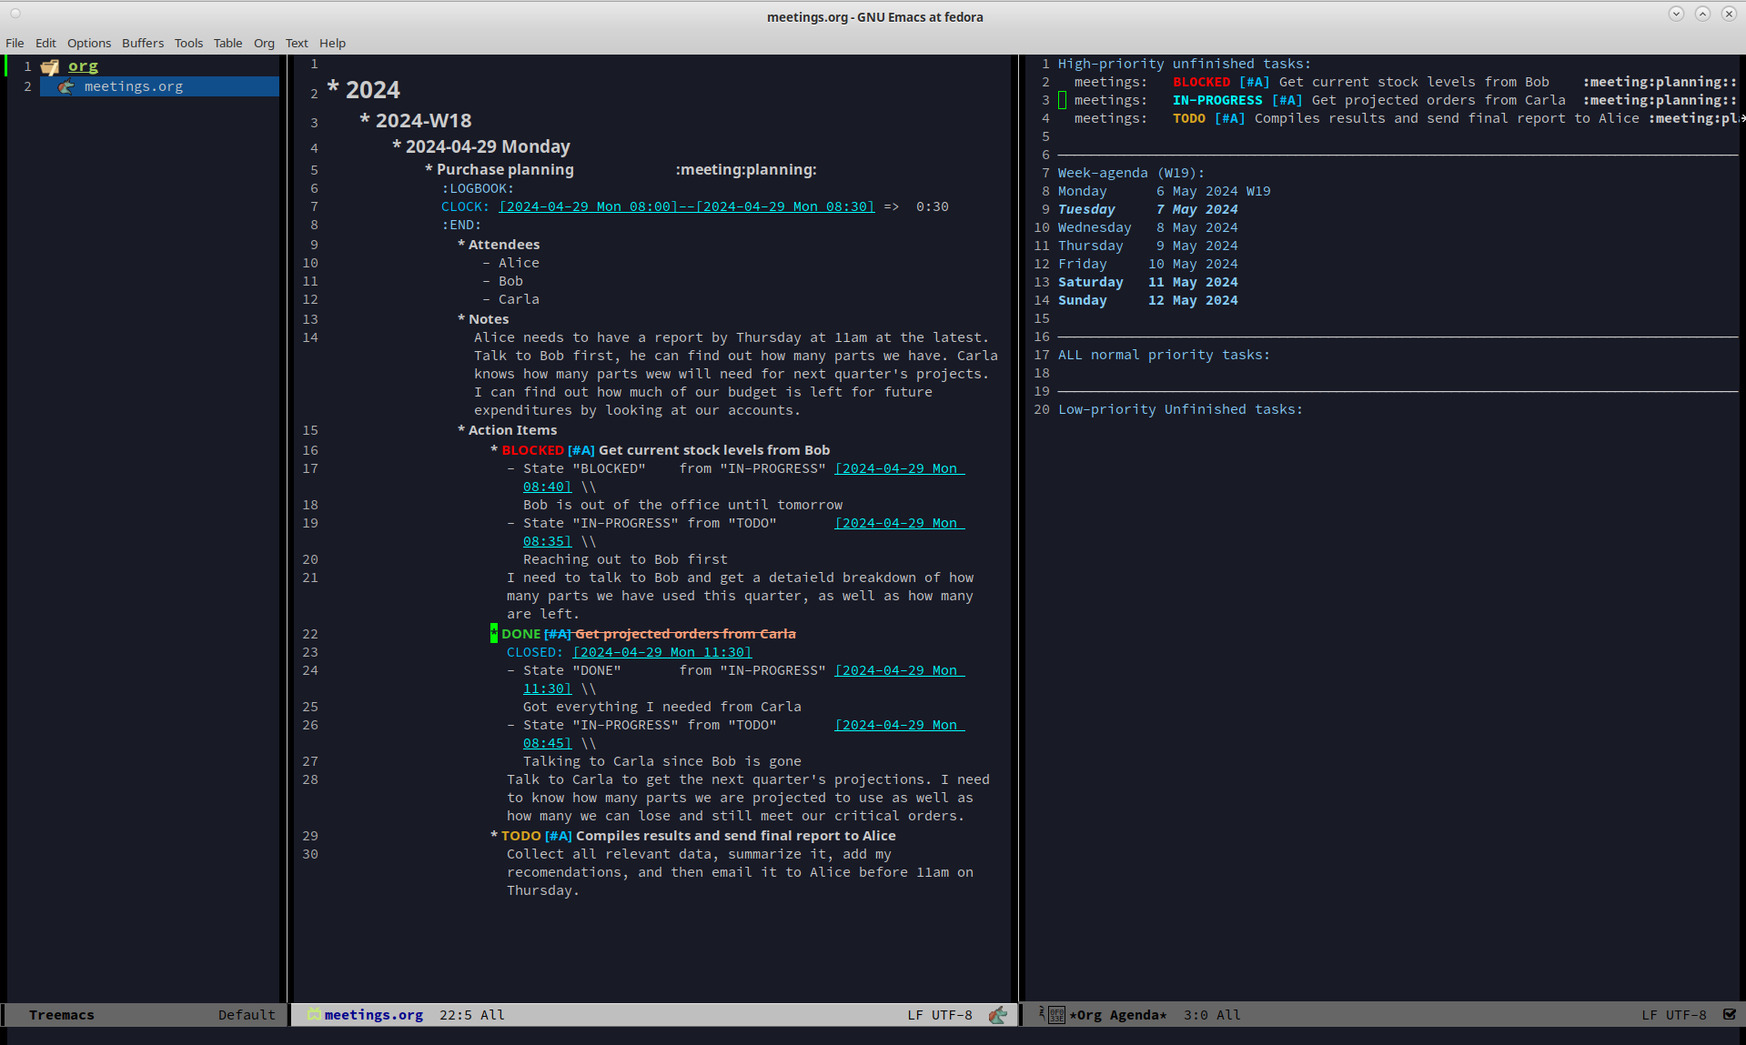Click the org folder icon in Treemacs
The image size is (1746, 1045).
point(50,66)
